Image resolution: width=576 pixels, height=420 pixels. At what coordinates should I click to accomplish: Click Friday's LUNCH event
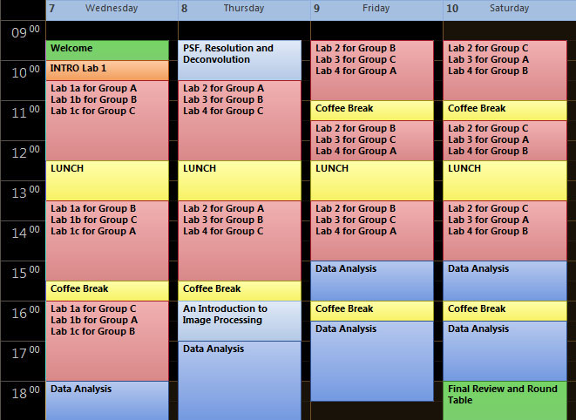[373, 180]
